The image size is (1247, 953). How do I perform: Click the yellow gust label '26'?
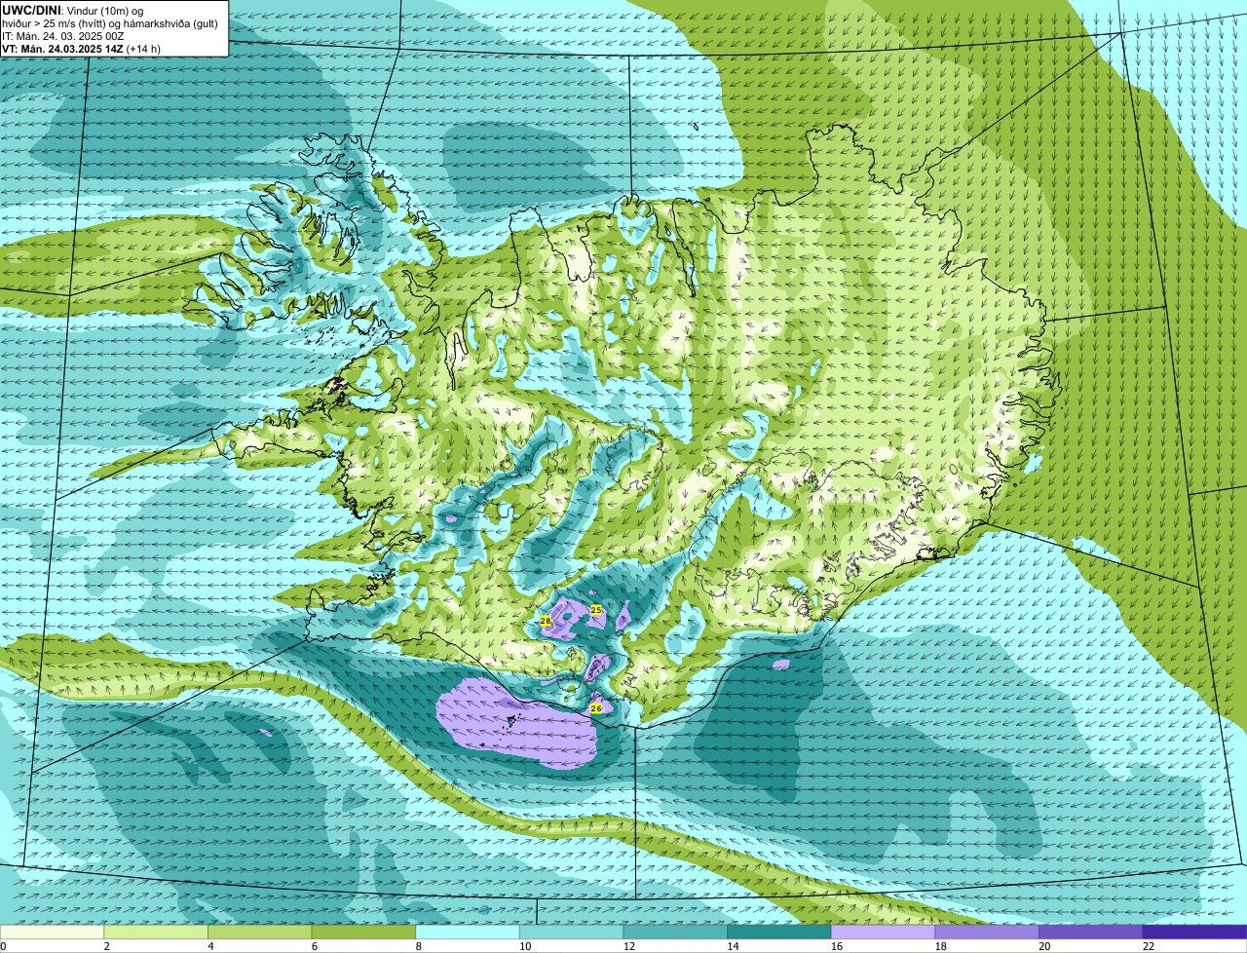coord(596,708)
